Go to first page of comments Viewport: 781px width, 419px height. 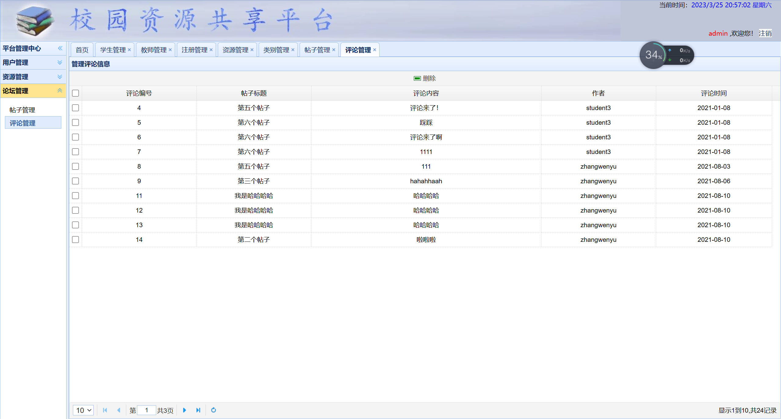click(105, 410)
